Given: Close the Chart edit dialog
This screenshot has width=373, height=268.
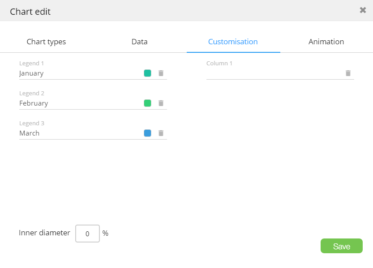Looking at the screenshot, I should click(x=363, y=10).
